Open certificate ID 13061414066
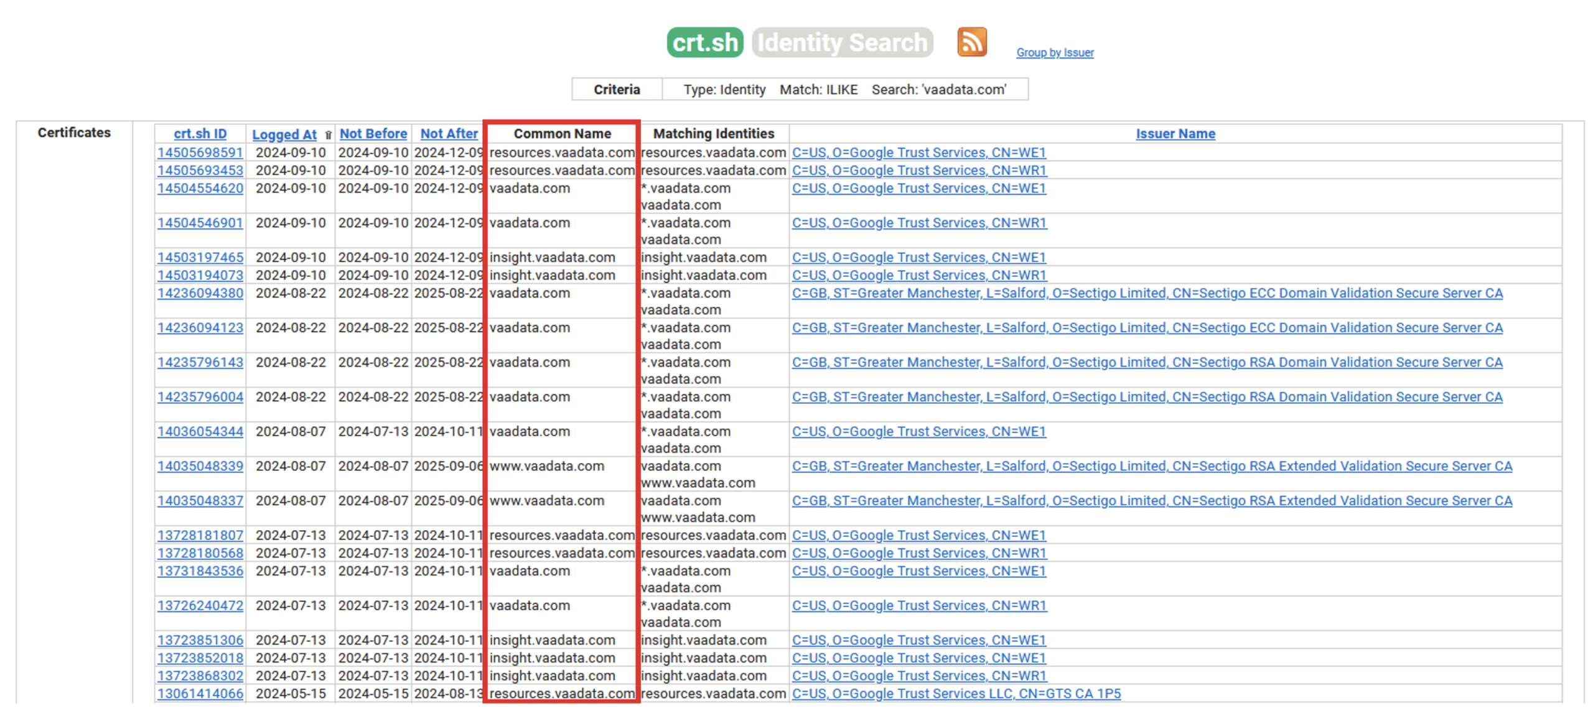This screenshot has width=1593, height=718. pos(200,692)
